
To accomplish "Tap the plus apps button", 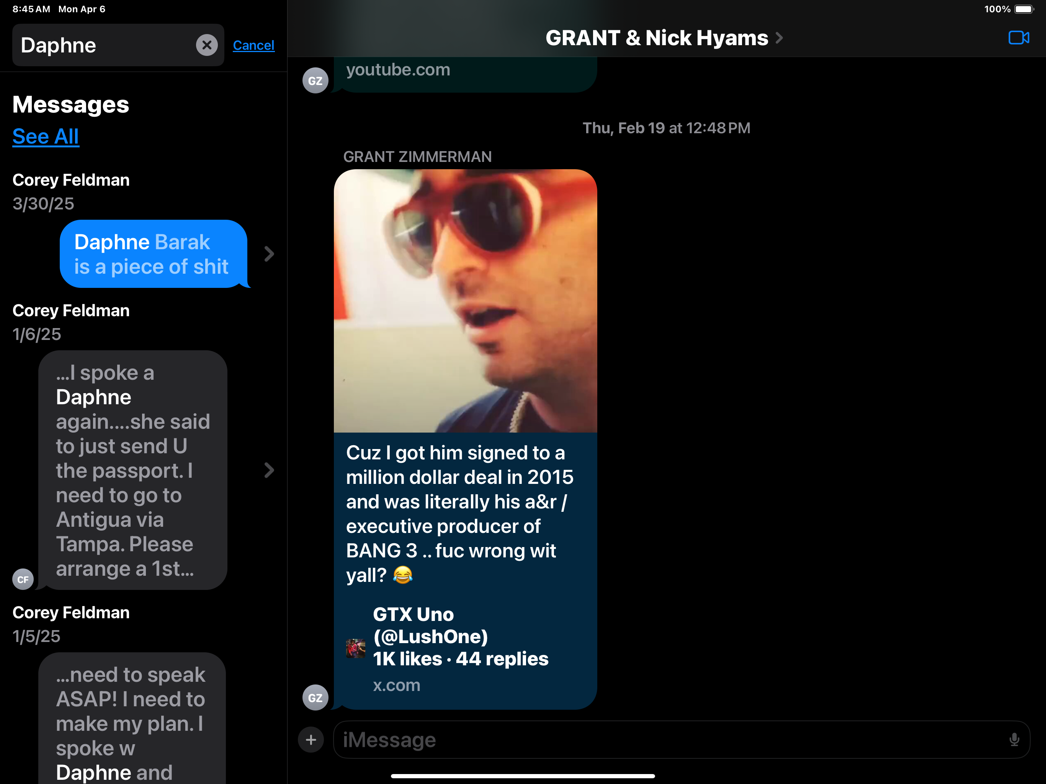I will point(311,740).
